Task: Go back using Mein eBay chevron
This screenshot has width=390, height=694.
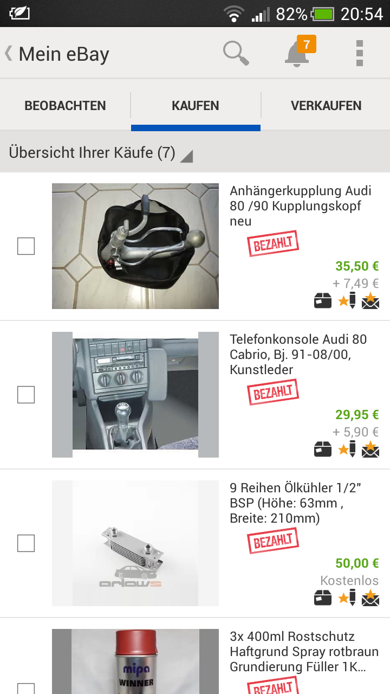Action: tap(9, 53)
